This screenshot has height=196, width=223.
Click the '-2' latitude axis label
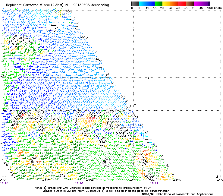2,43
